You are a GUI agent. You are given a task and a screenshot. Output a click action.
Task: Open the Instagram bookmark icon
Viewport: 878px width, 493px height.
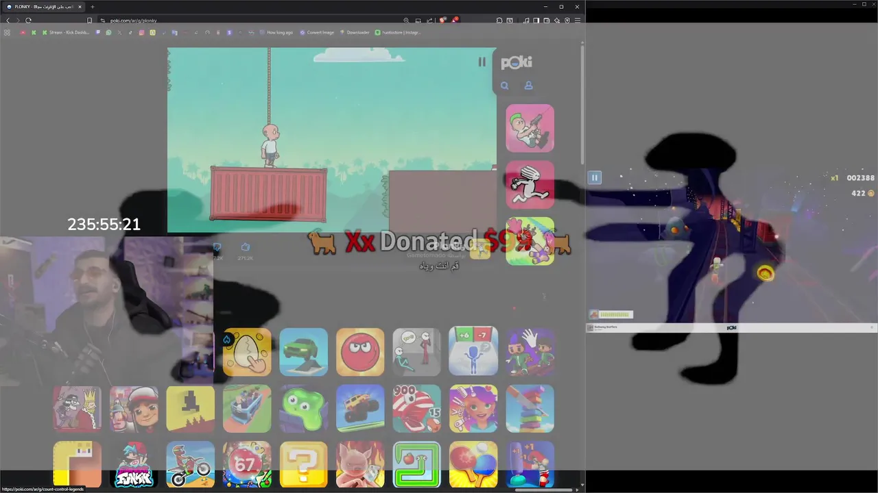141,32
